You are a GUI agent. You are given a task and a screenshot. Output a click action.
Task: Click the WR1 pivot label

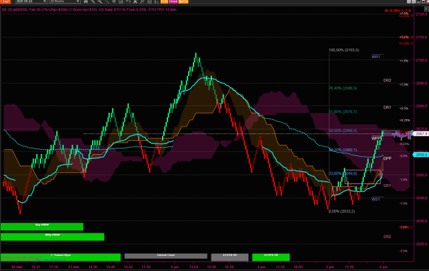point(375,57)
